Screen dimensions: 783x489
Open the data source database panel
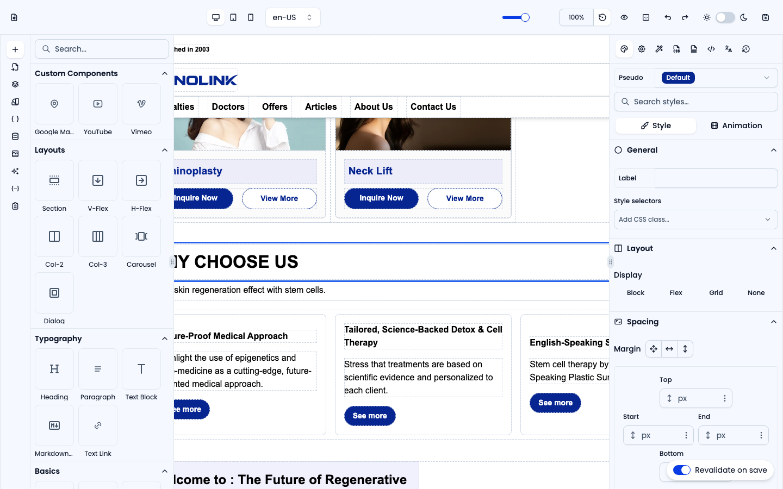coord(15,136)
